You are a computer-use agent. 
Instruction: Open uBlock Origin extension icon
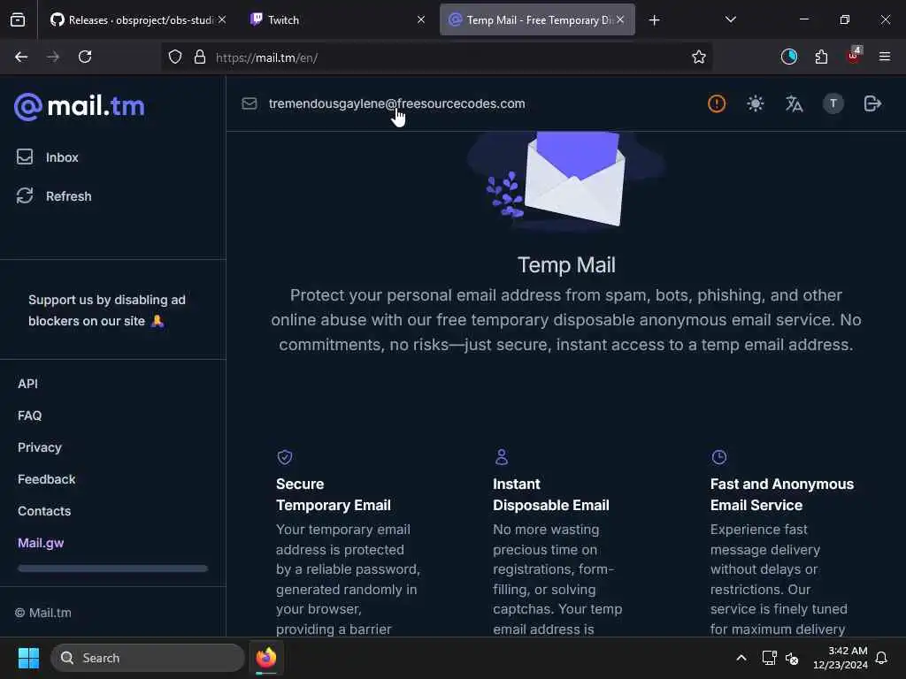point(854,56)
